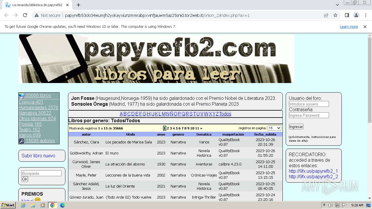Image resolution: width=372 pixels, height=209 pixels.
Task: Switch to Chrome in the taskbar
Action: click(53, 205)
